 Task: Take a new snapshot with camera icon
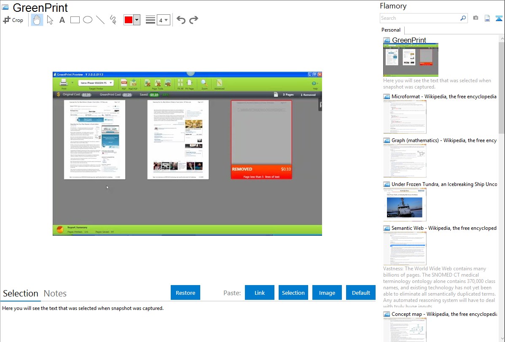[475, 18]
